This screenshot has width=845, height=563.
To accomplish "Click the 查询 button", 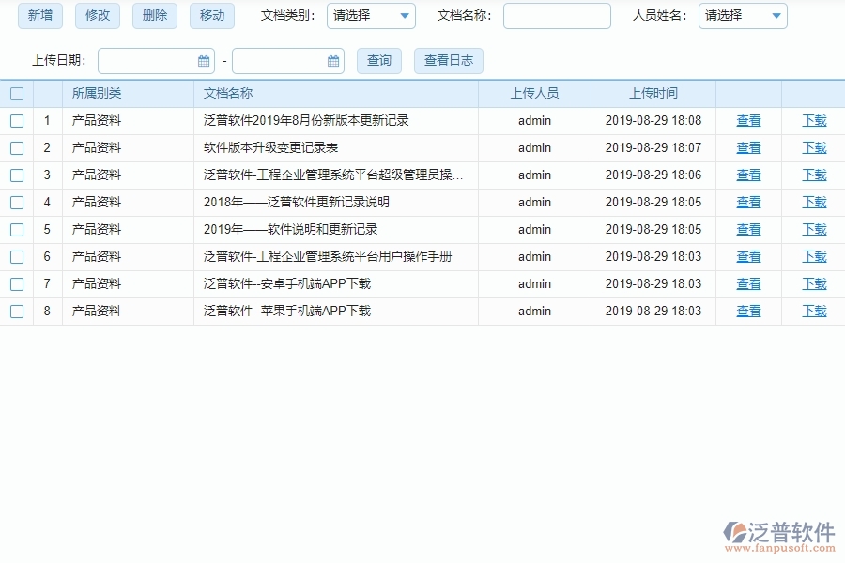I will (x=378, y=60).
